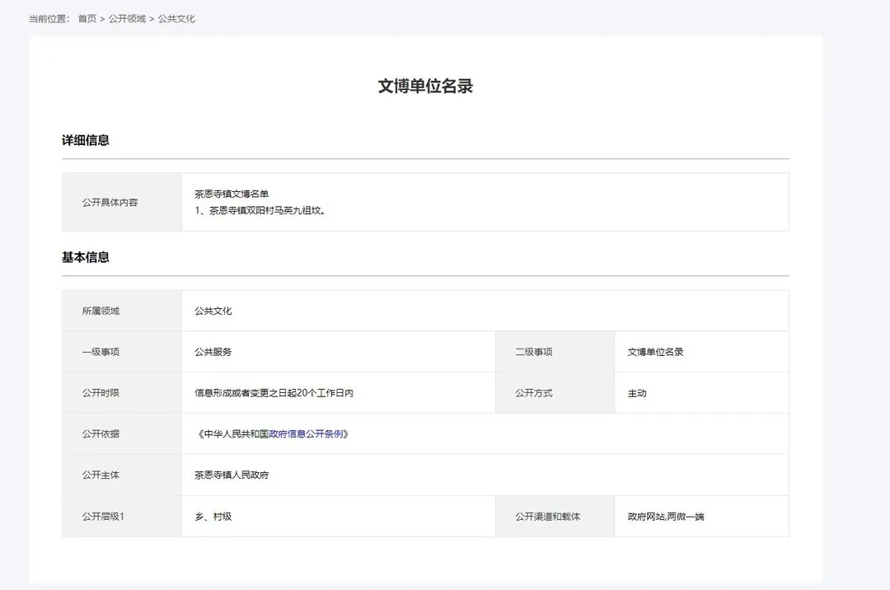Image resolution: width=890 pixels, height=590 pixels.
Task: Click the 公开方式 label cell
Action: 555,392
